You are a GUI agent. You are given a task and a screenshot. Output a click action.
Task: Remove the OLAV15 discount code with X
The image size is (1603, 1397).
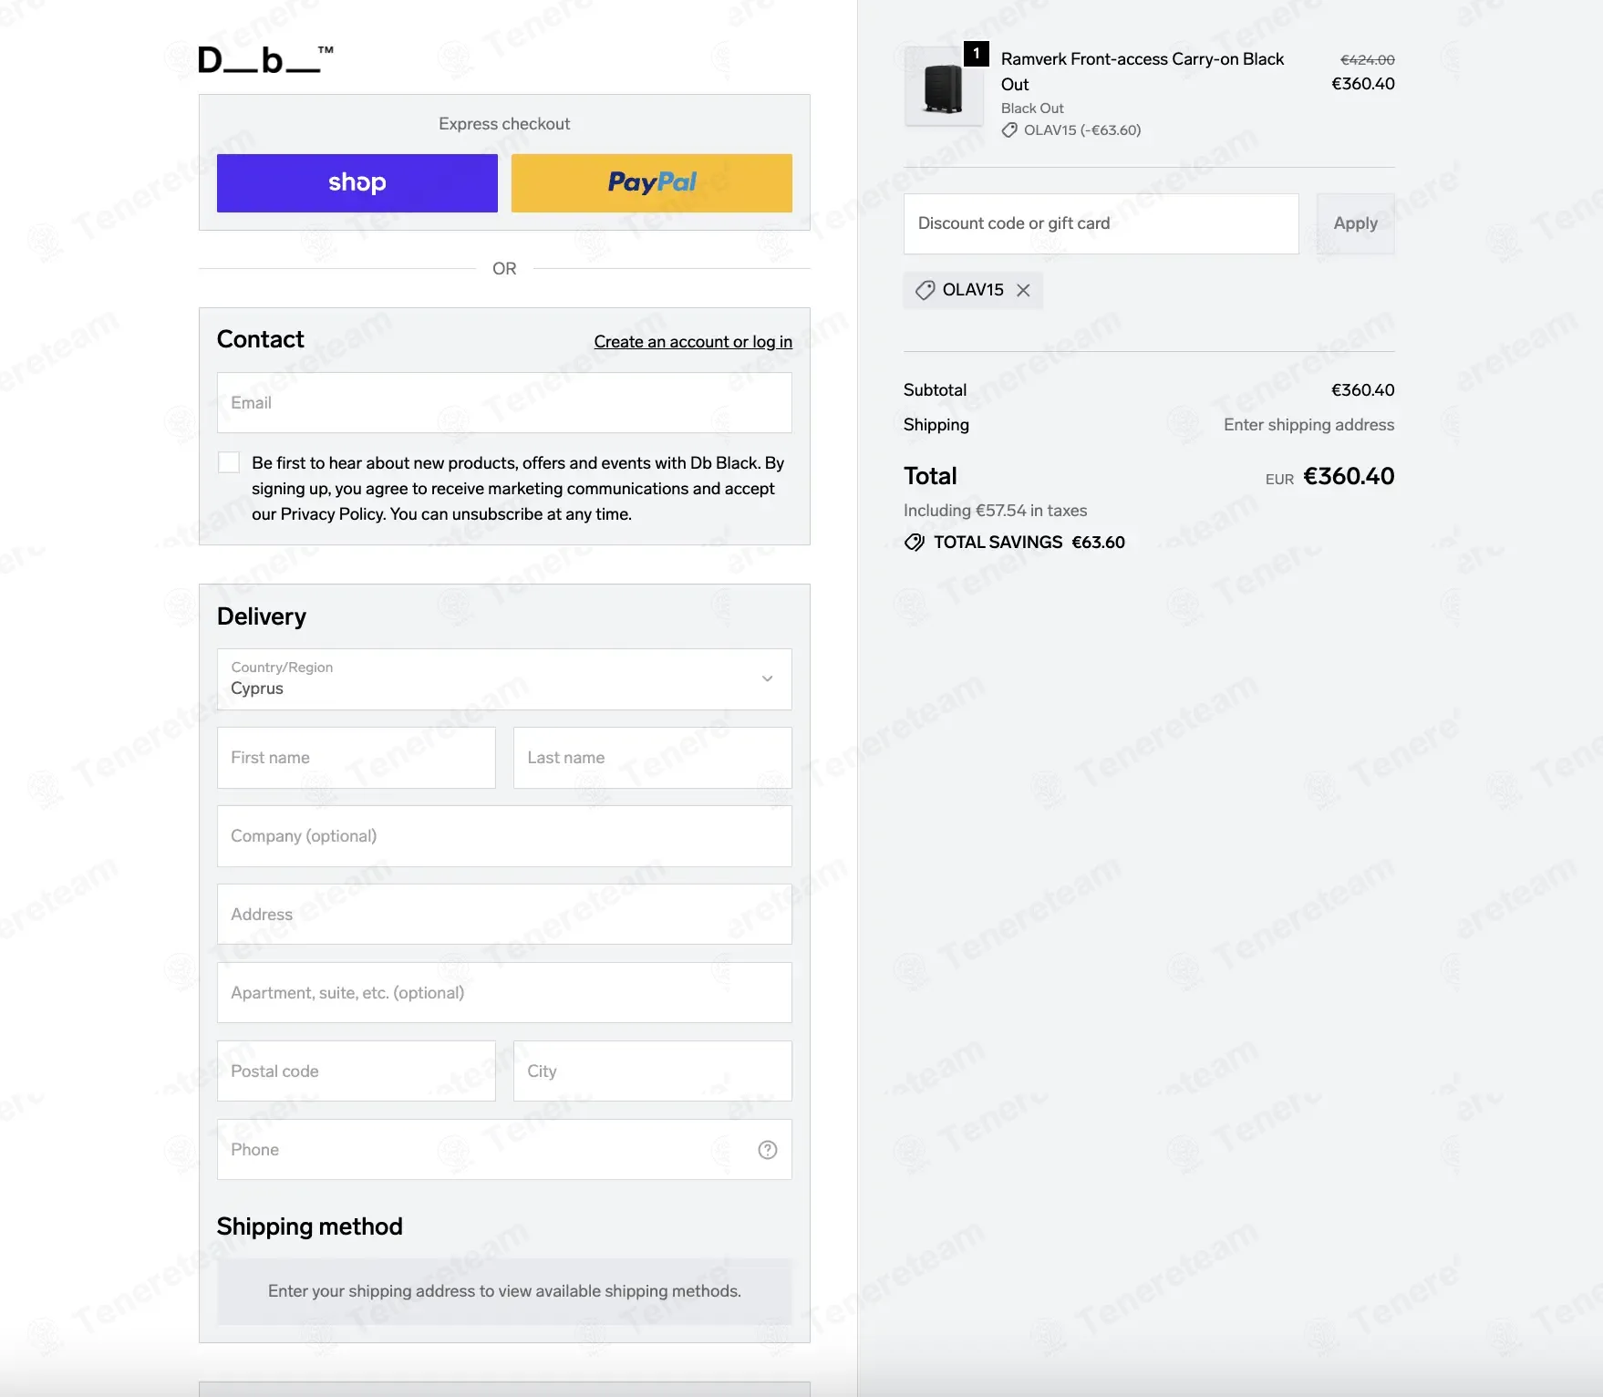(1023, 290)
